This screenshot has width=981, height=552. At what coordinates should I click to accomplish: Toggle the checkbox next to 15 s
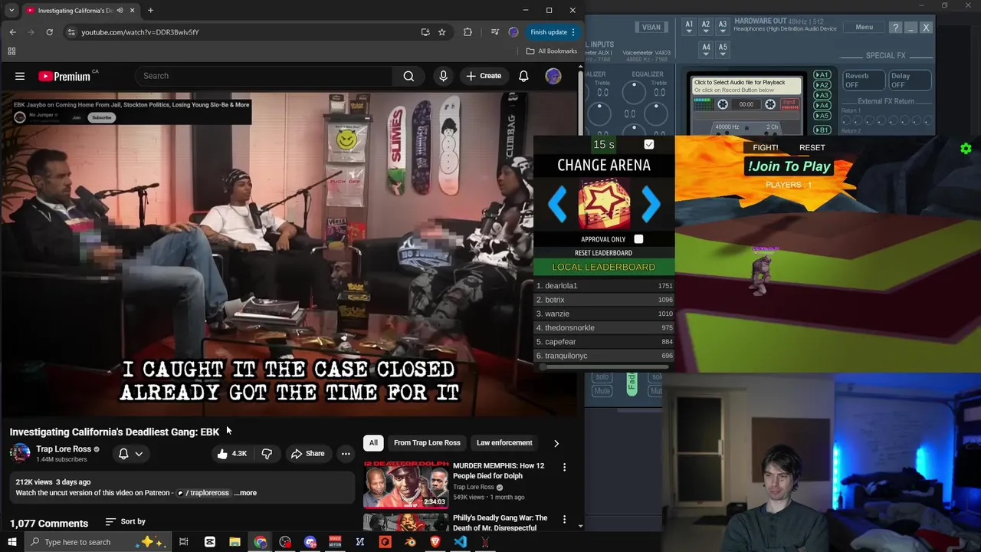[649, 144]
